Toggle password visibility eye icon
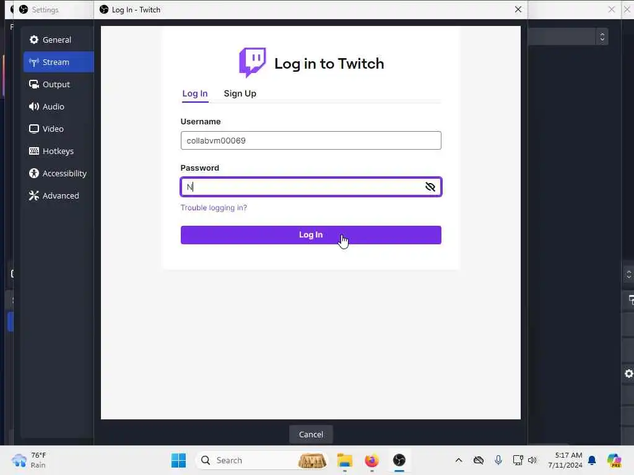The width and height of the screenshot is (634, 475). (x=430, y=187)
